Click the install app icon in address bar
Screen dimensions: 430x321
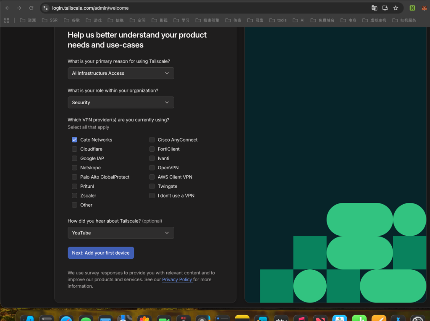(385, 8)
